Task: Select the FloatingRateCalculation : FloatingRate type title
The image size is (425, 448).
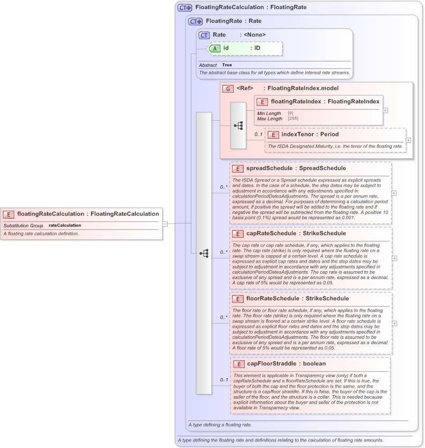Action: click(251, 7)
